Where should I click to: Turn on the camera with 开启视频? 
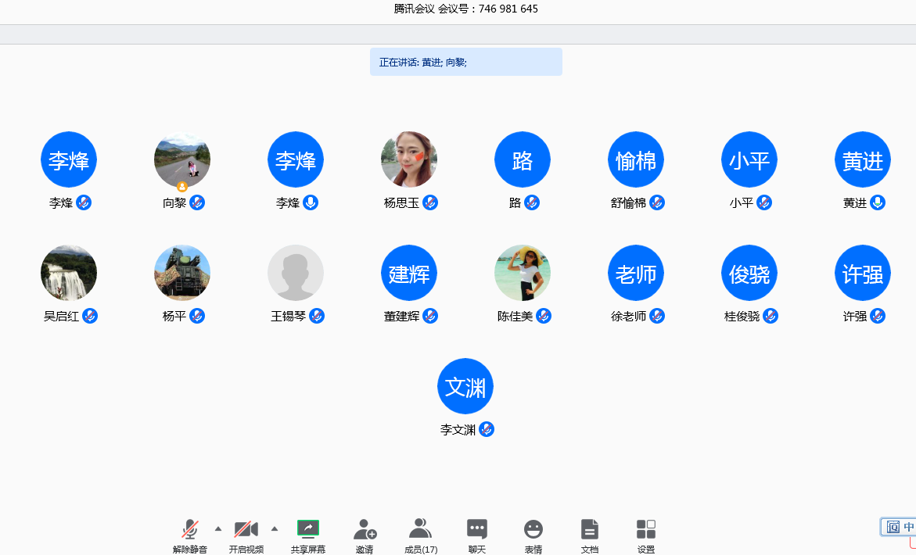coord(246,530)
